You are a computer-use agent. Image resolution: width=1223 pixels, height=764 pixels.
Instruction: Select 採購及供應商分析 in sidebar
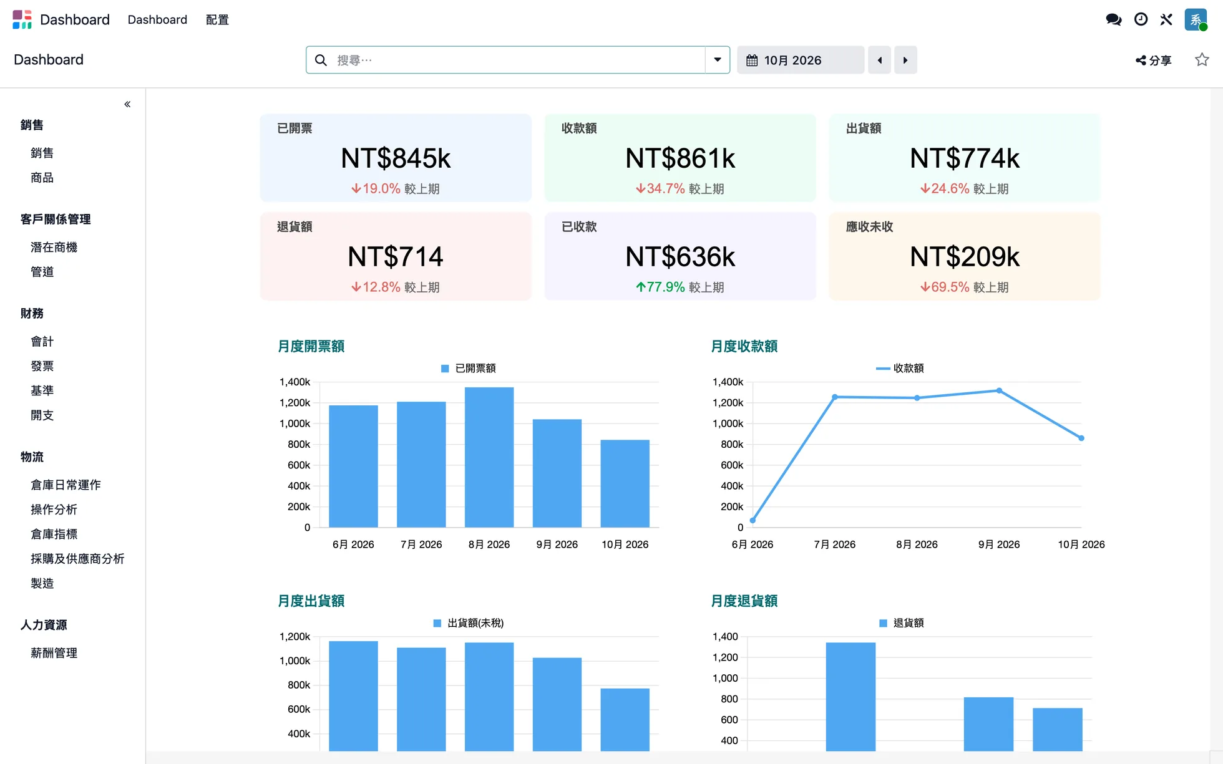[x=77, y=559]
